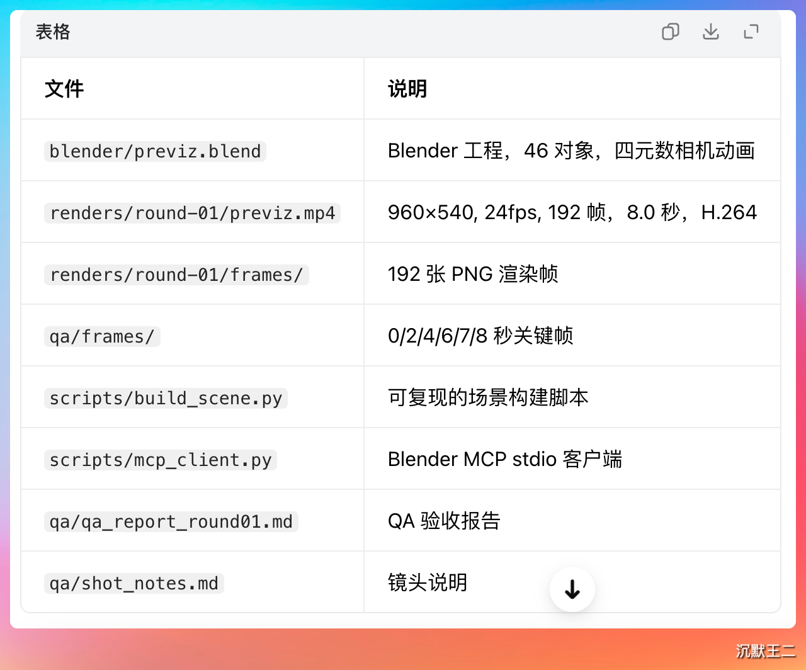806x670 pixels.
Task: Select the Blender 工程 description cell
Action: (571, 150)
